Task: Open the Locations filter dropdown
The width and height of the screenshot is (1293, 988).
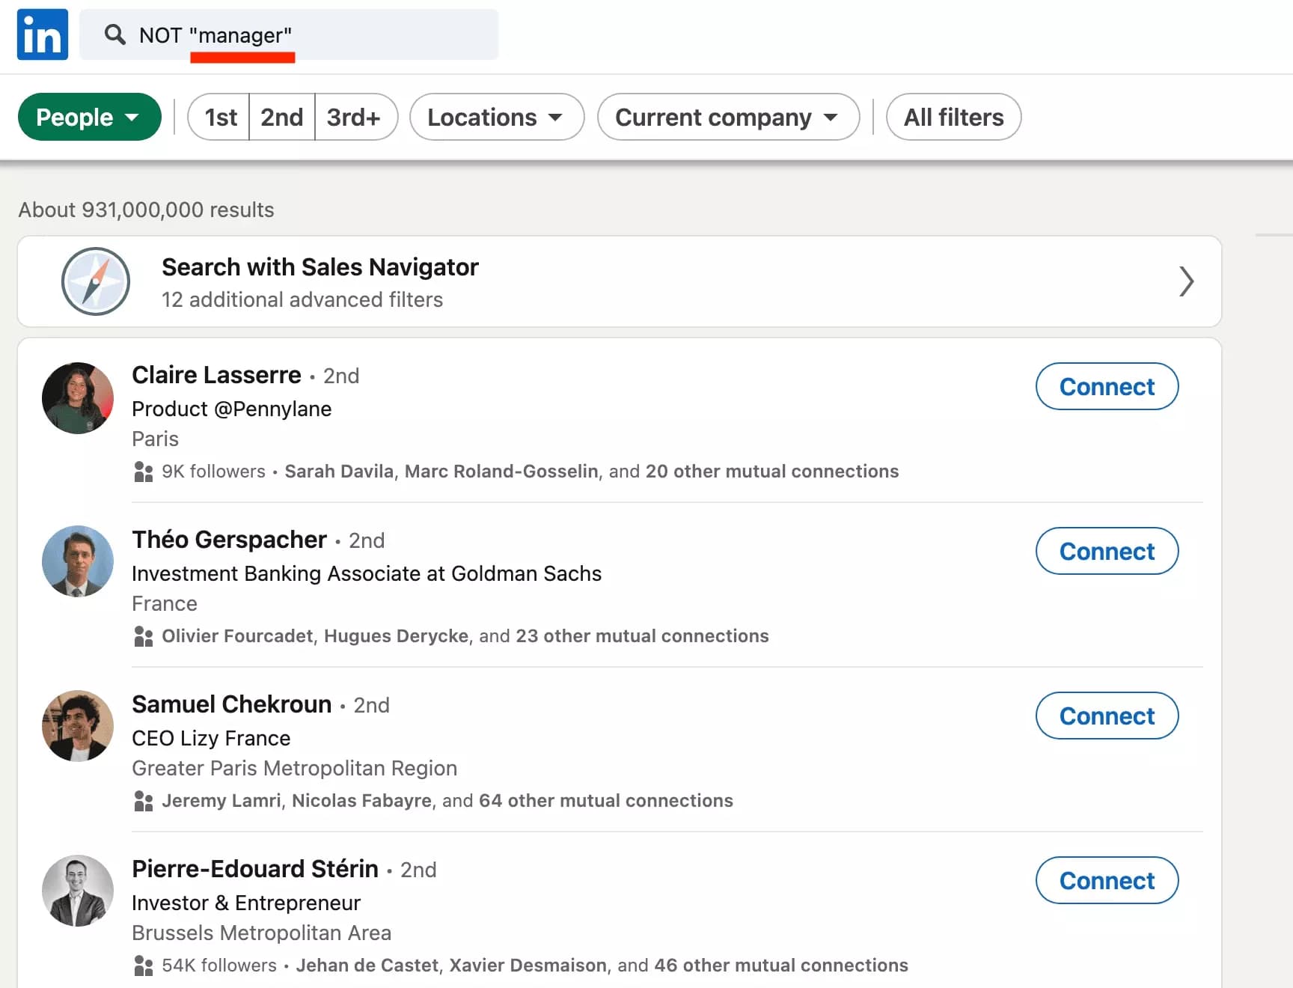Action: (x=496, y=117)
